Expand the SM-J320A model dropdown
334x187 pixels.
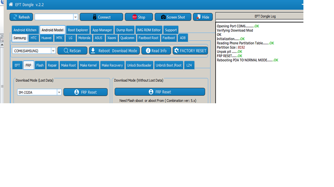coord(59,92)
